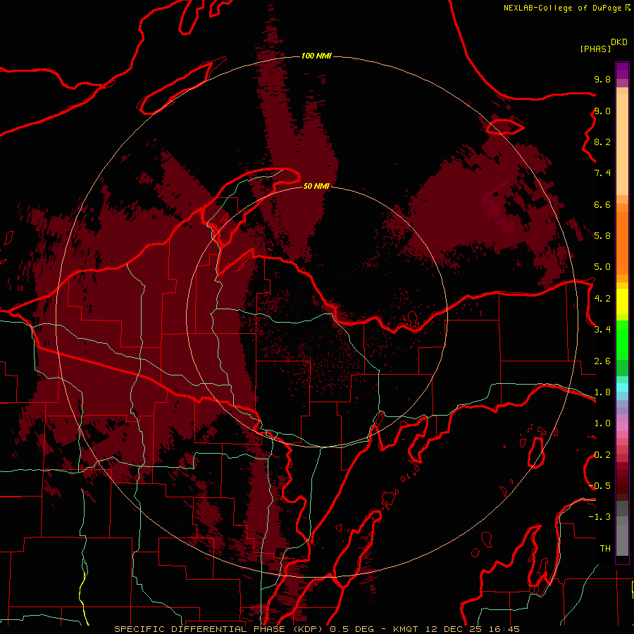Pick the cyan segment of the color bar
Viewport: 634px width, 634px height.
pos(622,387)
